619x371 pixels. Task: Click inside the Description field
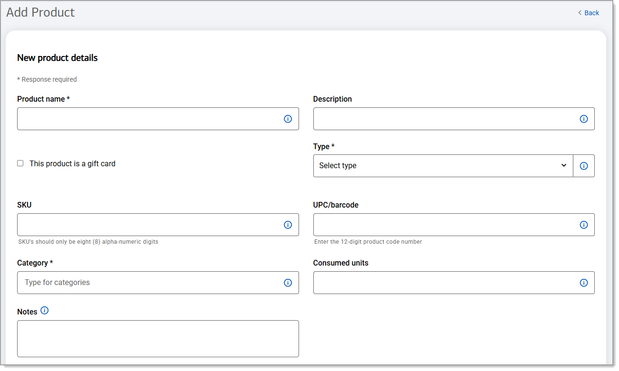[437, 119]
